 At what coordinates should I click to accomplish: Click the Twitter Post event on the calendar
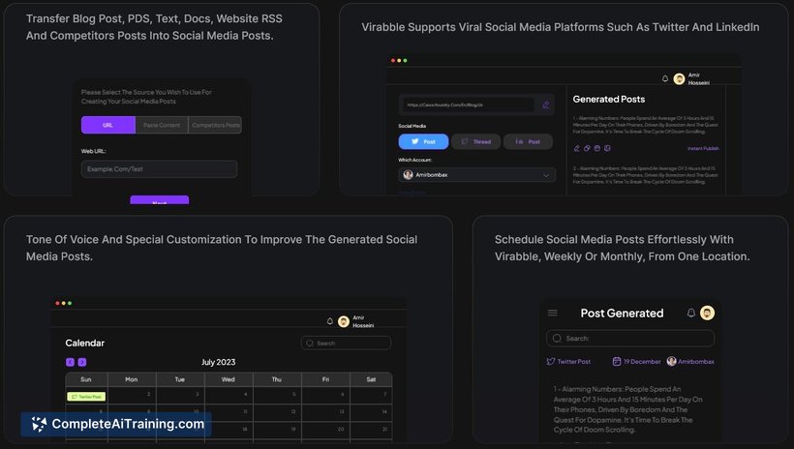[86, 396]
